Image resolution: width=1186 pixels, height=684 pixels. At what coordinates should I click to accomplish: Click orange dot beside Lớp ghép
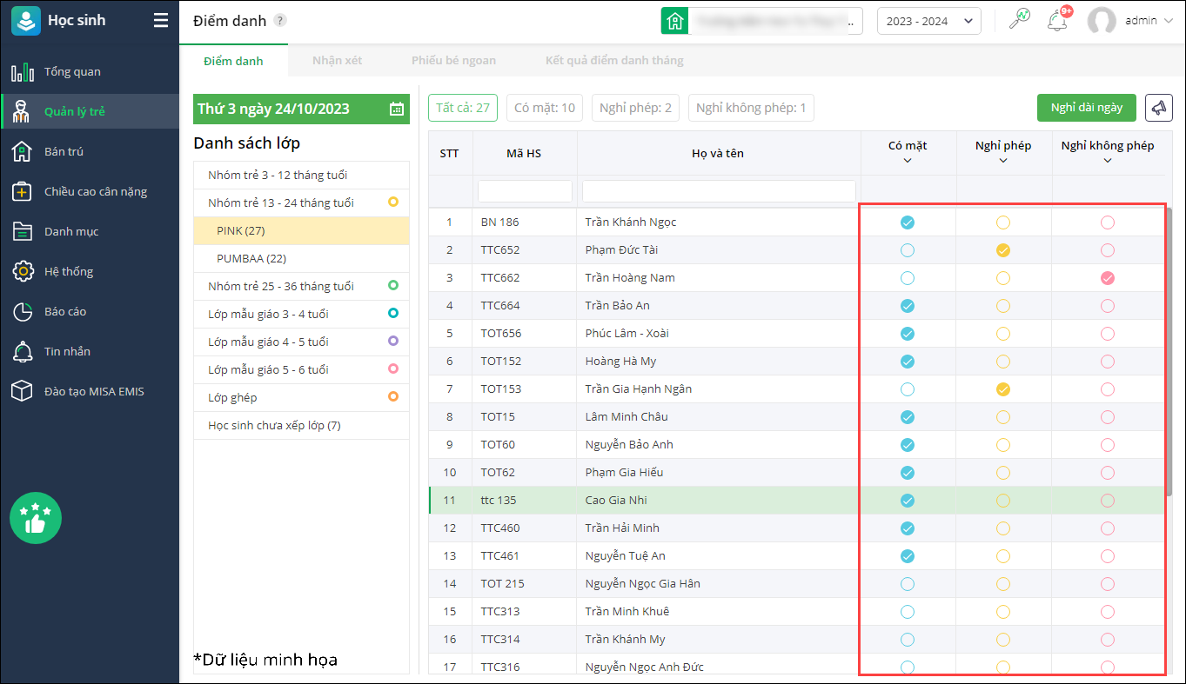tap(393, 396)
